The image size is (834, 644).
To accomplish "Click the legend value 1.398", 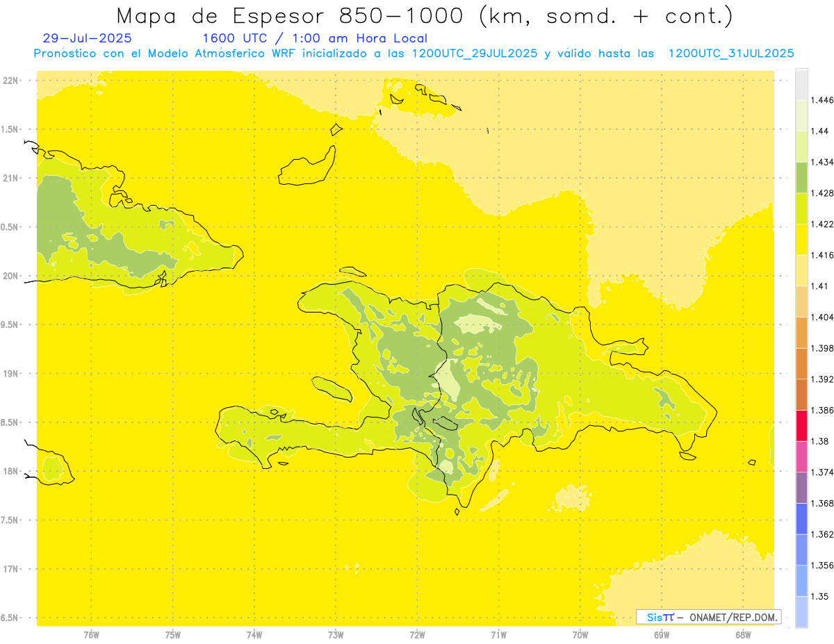I will pos(822,348).
